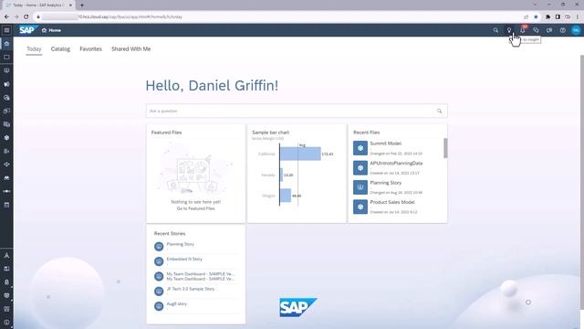
Task: Click the info circle icon in sidebar
Action: (6, 323)
